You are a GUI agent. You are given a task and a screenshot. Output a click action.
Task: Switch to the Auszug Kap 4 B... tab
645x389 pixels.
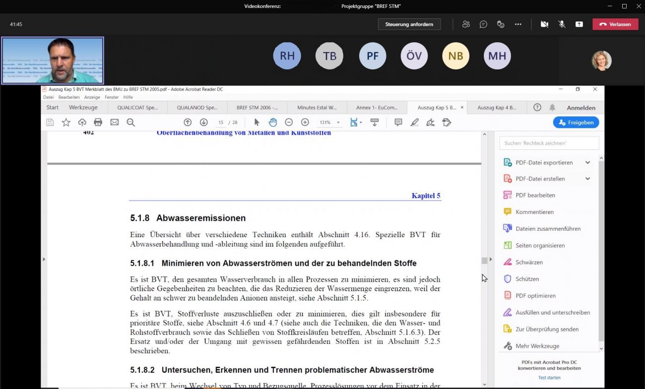coord(497,107)
